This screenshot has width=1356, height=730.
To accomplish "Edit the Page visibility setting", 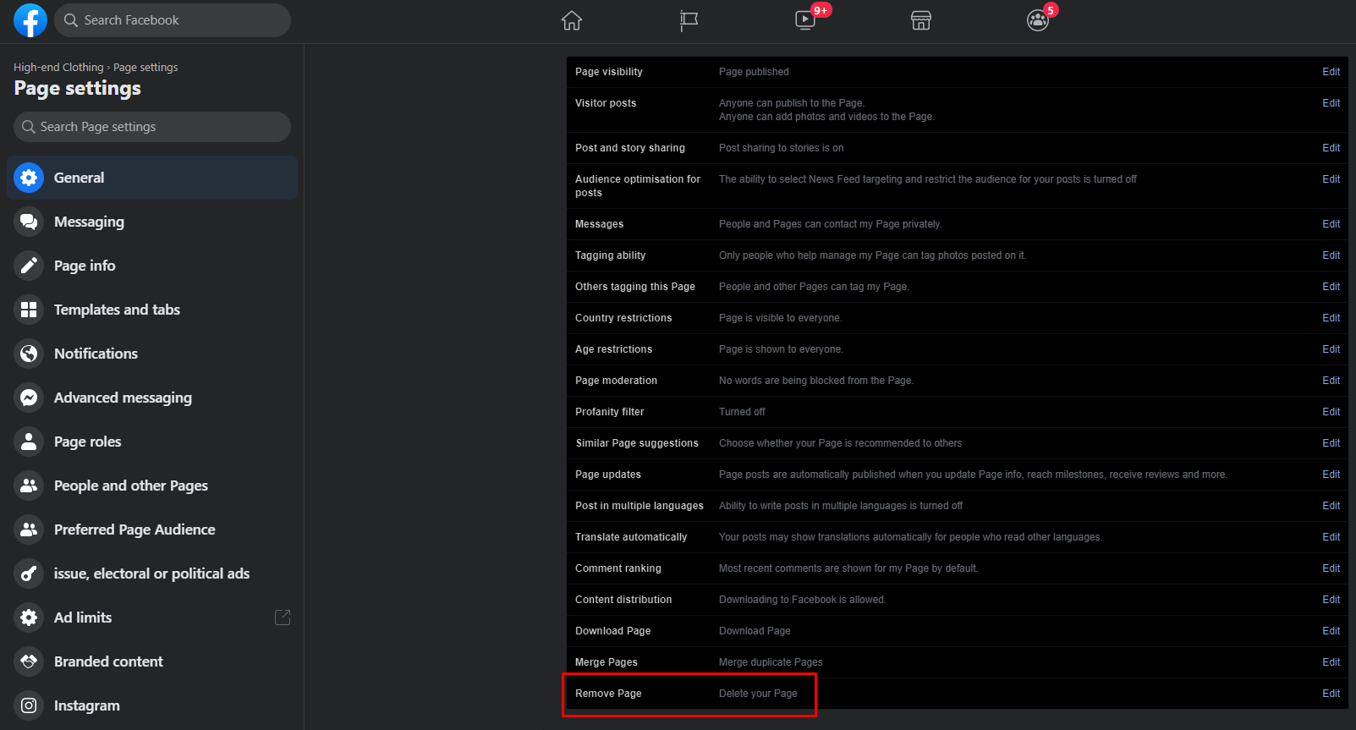I will tap(1331, 72).
